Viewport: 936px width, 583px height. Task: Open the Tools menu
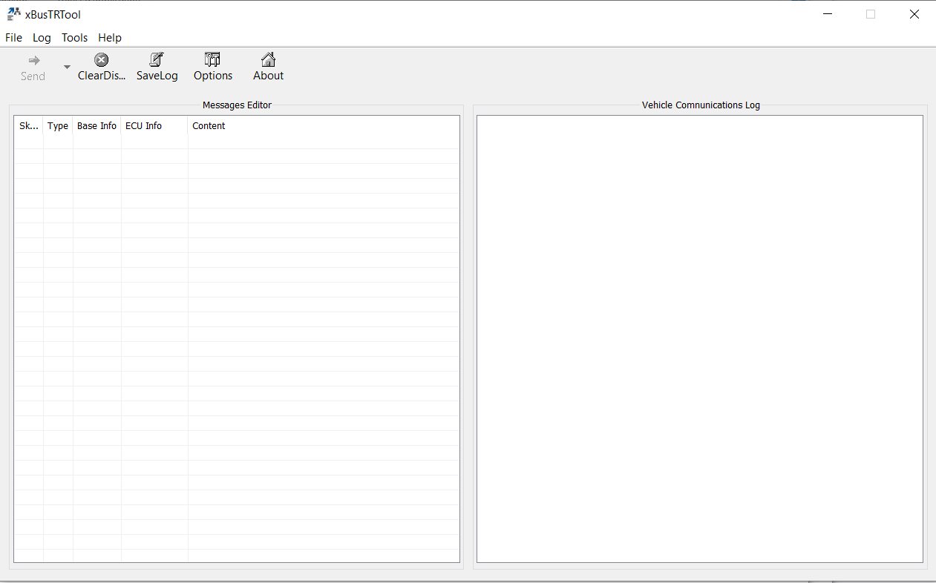tap(74, 38)
